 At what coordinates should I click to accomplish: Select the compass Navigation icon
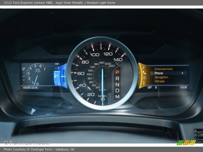point(144,78)
